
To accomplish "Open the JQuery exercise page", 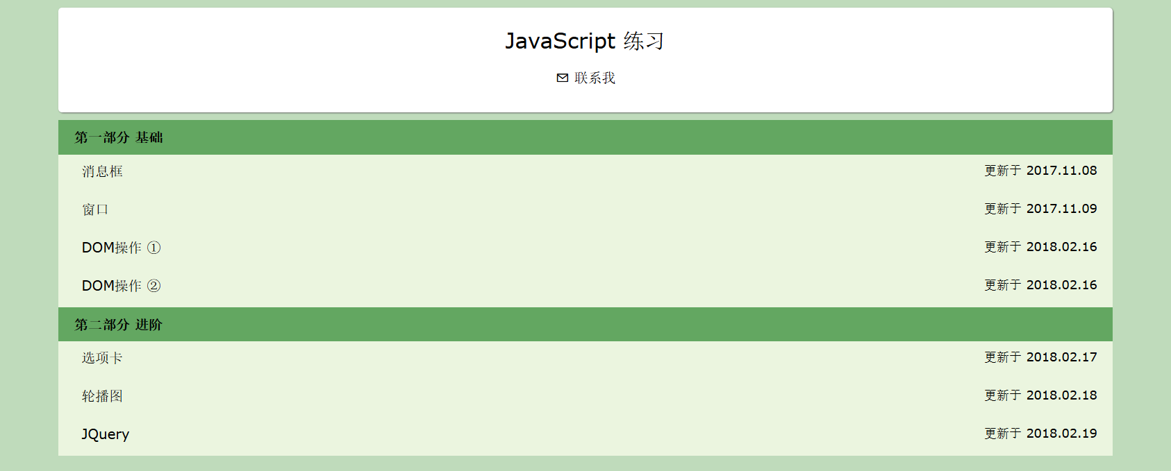I will tap(105, 434).
